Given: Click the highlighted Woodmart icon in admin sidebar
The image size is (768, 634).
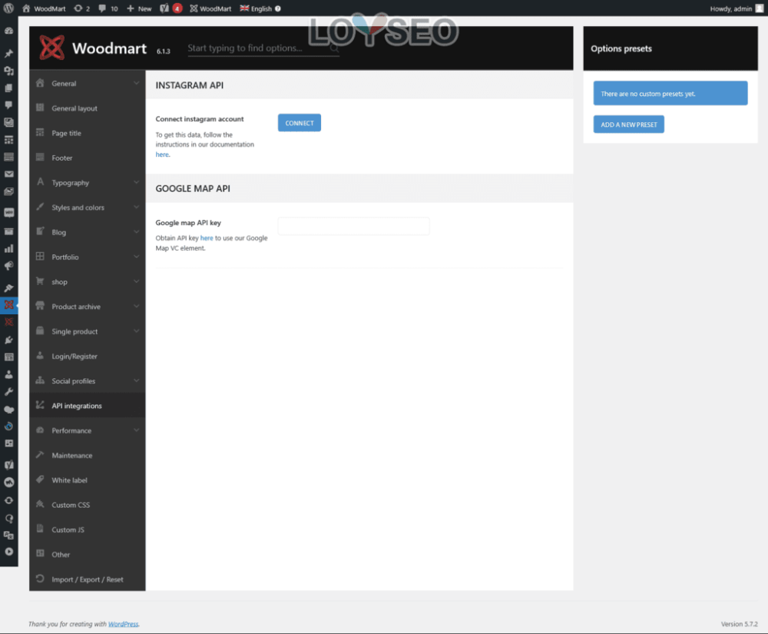Looking at the screenshot, I should (x=8, y=305).
